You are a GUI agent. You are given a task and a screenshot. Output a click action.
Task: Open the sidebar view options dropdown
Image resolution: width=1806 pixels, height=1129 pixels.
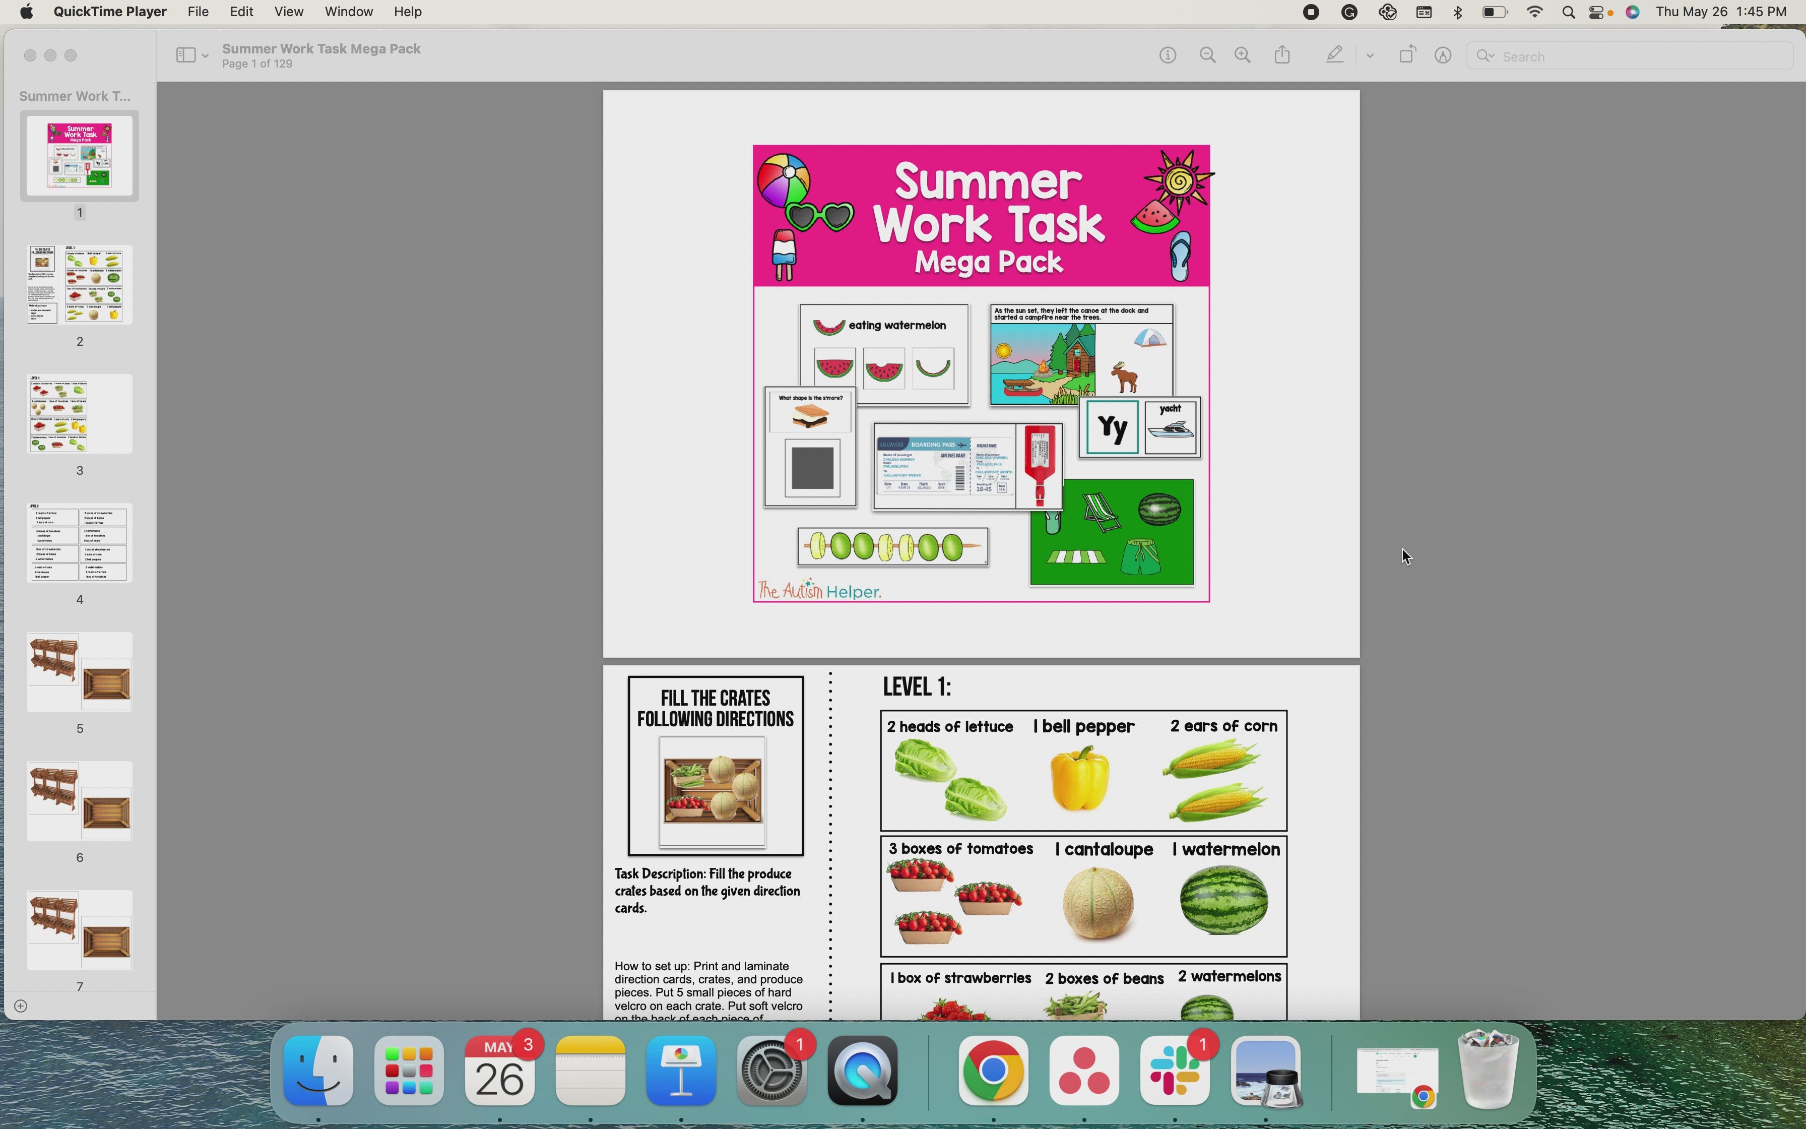point(206,54)
